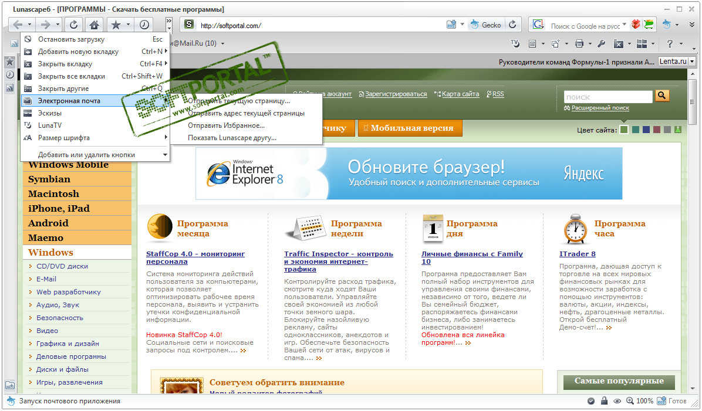Choose 'Закрыть все вкладки' menu item
This screenshot has width=702, height=411.
point(95,76)
